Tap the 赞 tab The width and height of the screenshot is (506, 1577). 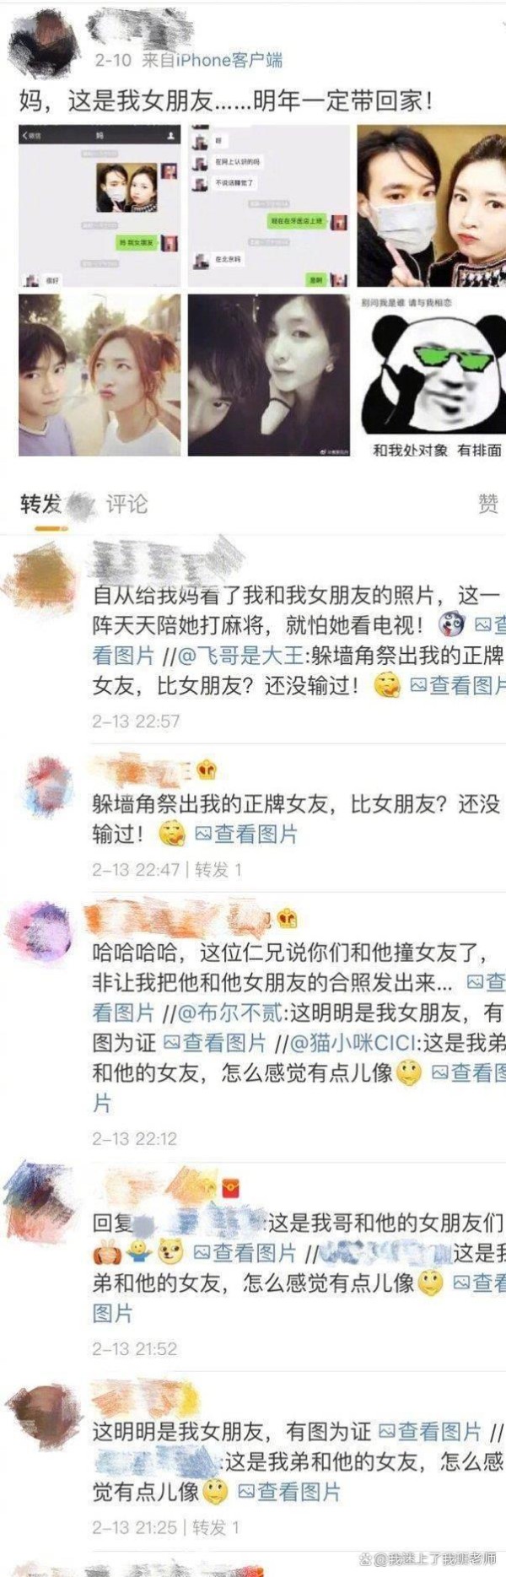coord(488,504)
